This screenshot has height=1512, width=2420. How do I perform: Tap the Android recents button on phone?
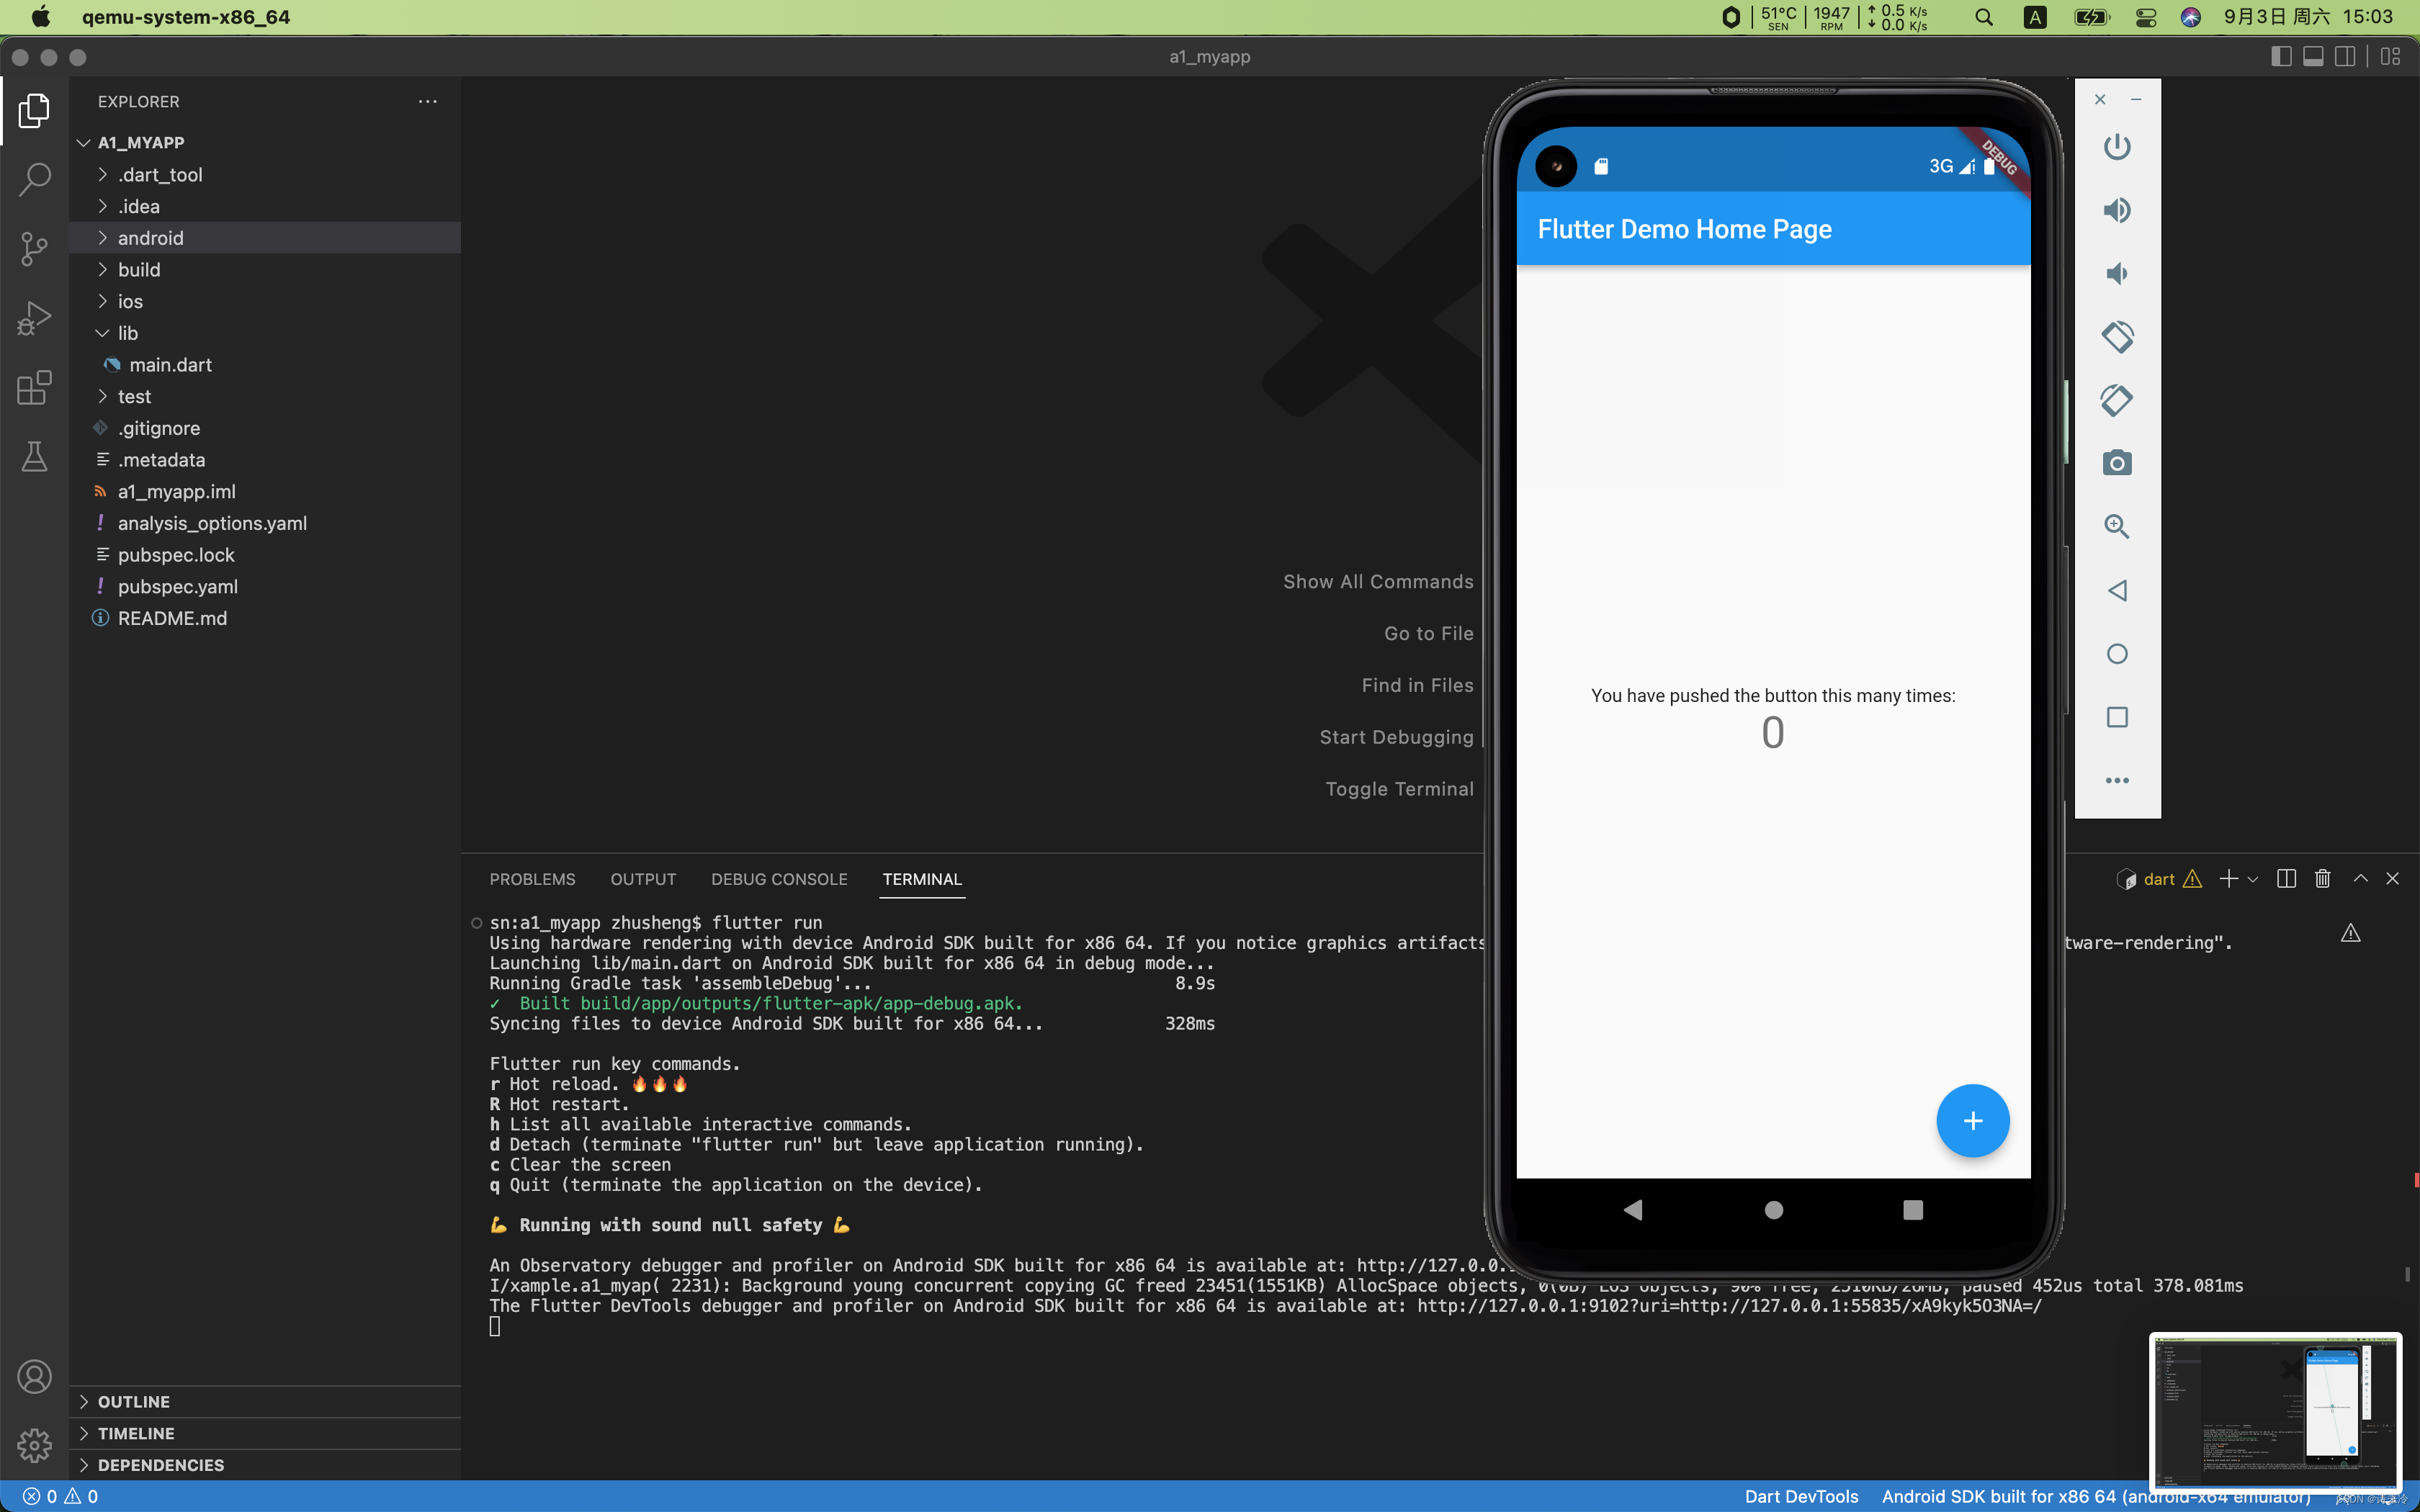click(1912, 1210)
